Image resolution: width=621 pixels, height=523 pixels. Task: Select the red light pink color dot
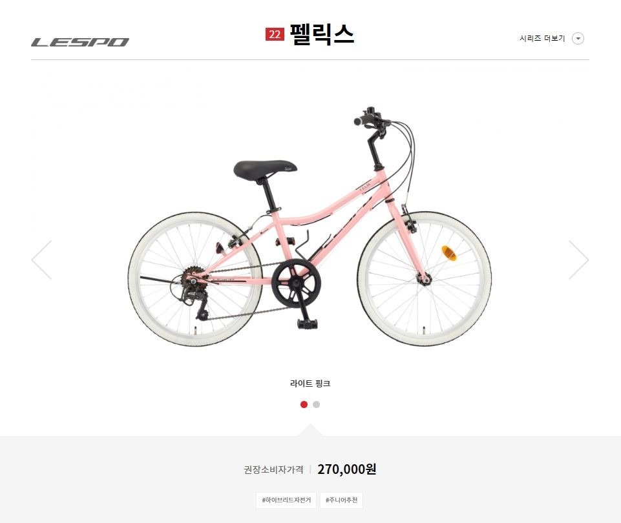tap(304, 404)
